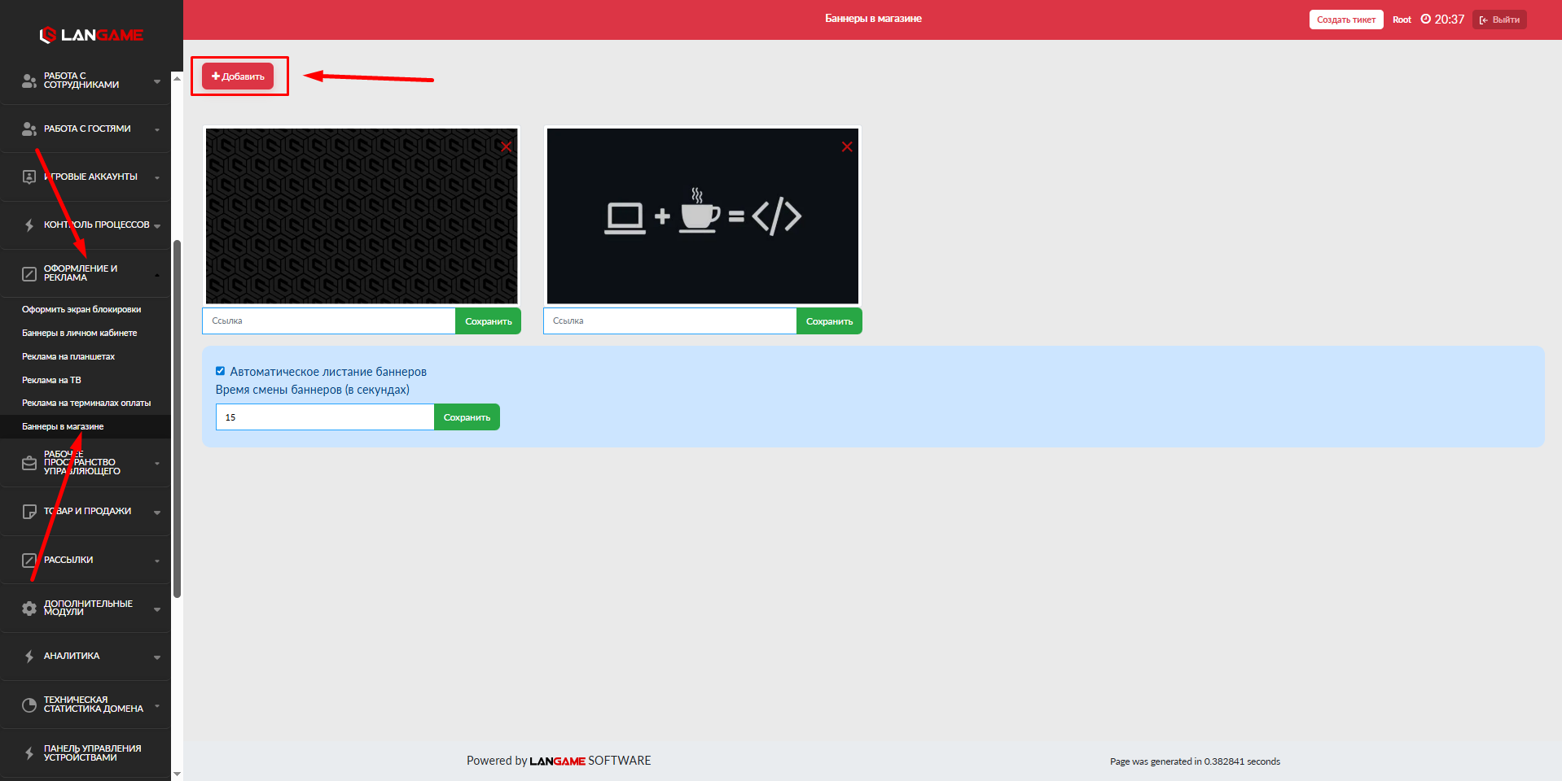Click the goods and sales note icon
This screenshot has height=781, width=1562.
[x=29, y=512]
